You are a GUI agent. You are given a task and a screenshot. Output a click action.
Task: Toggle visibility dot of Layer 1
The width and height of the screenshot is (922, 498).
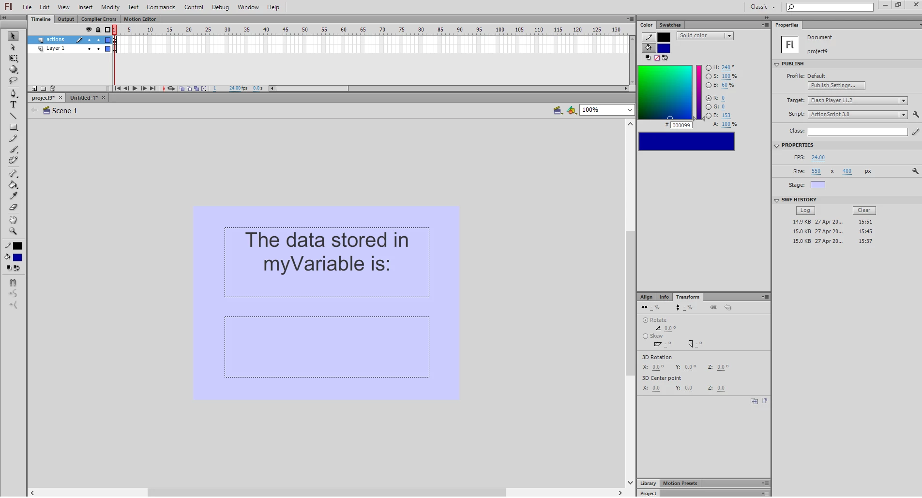click(89, 48)
